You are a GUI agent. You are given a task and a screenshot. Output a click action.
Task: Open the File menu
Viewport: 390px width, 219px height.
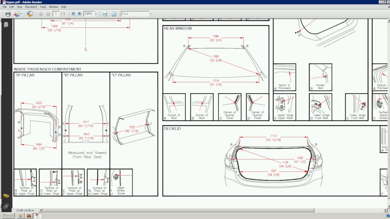point(5,7)
